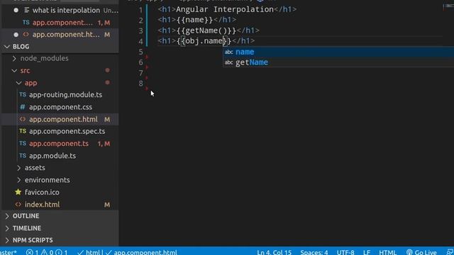
Task: Click the TS icon of app-routing.module.ts
Action: 23,94
